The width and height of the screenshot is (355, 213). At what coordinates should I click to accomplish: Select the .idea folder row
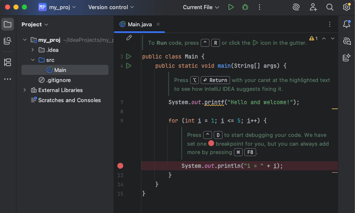(65, 50)
